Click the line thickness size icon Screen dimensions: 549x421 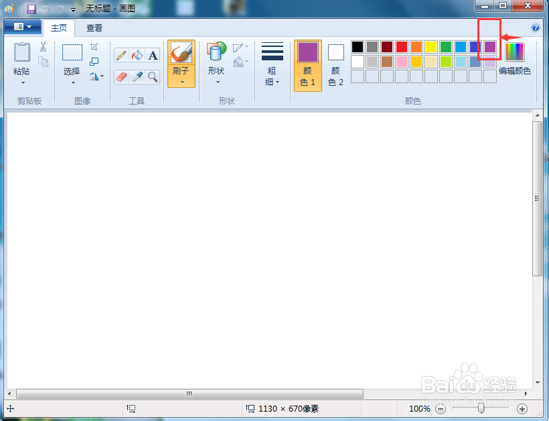click(272, 52)
